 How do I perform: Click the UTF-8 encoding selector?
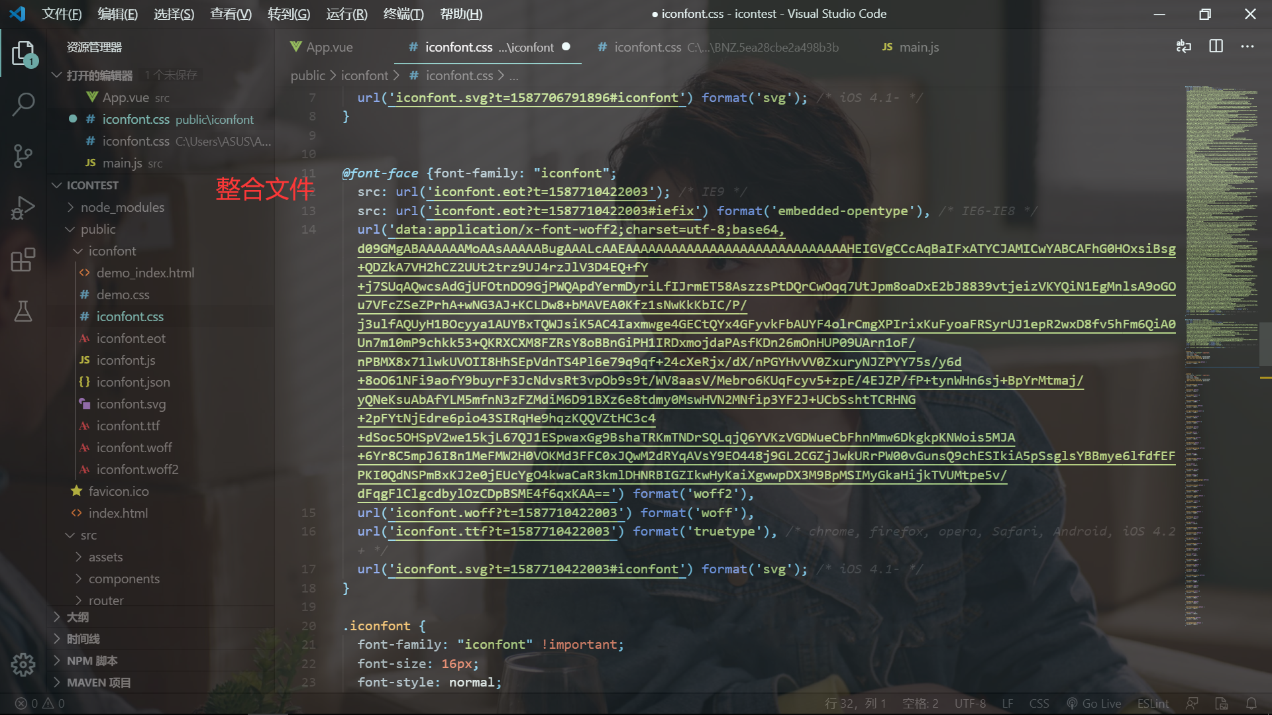pyautogui.click(x=970, y=703)
